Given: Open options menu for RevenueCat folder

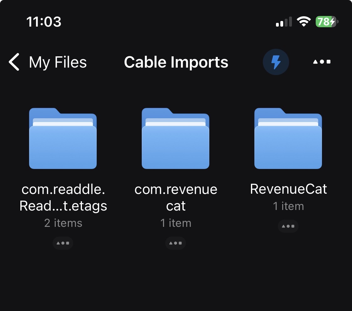Looking at the screenshot, I should [x=288, y=226].
